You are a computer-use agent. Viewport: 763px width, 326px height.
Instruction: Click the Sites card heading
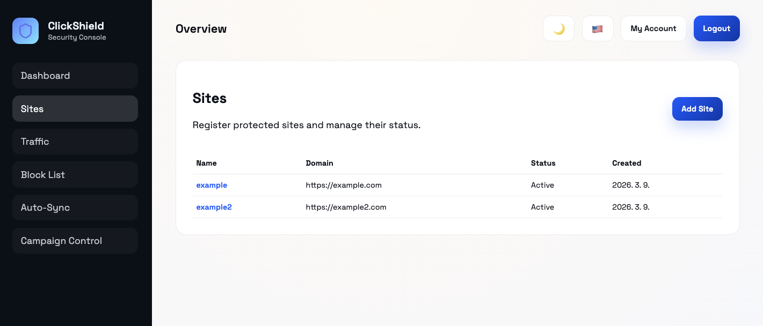[x=209, y=98]
